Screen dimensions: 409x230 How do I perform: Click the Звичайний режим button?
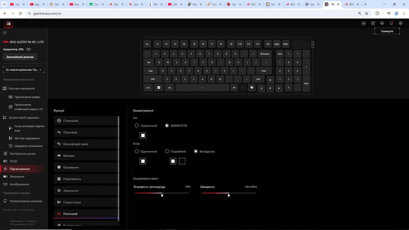point(20,57)
